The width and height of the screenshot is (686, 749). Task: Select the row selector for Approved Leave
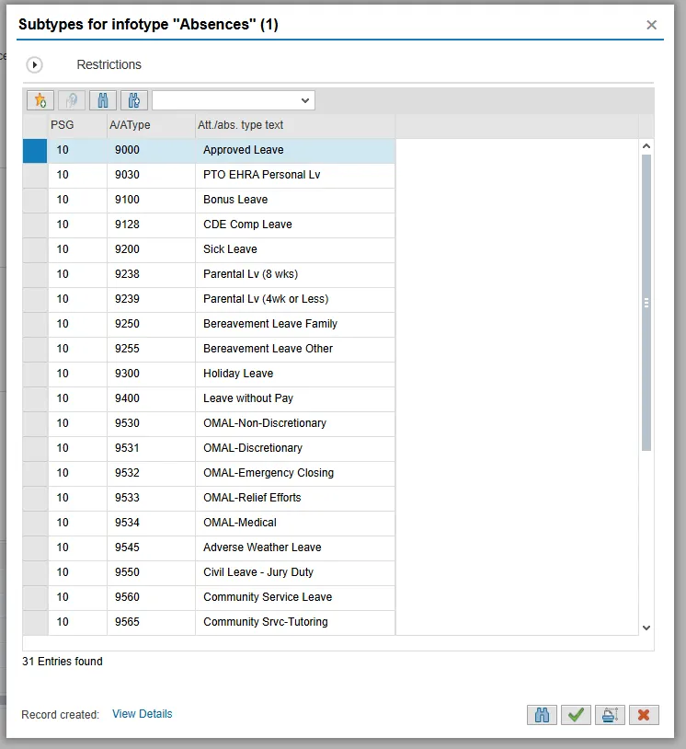35,151
